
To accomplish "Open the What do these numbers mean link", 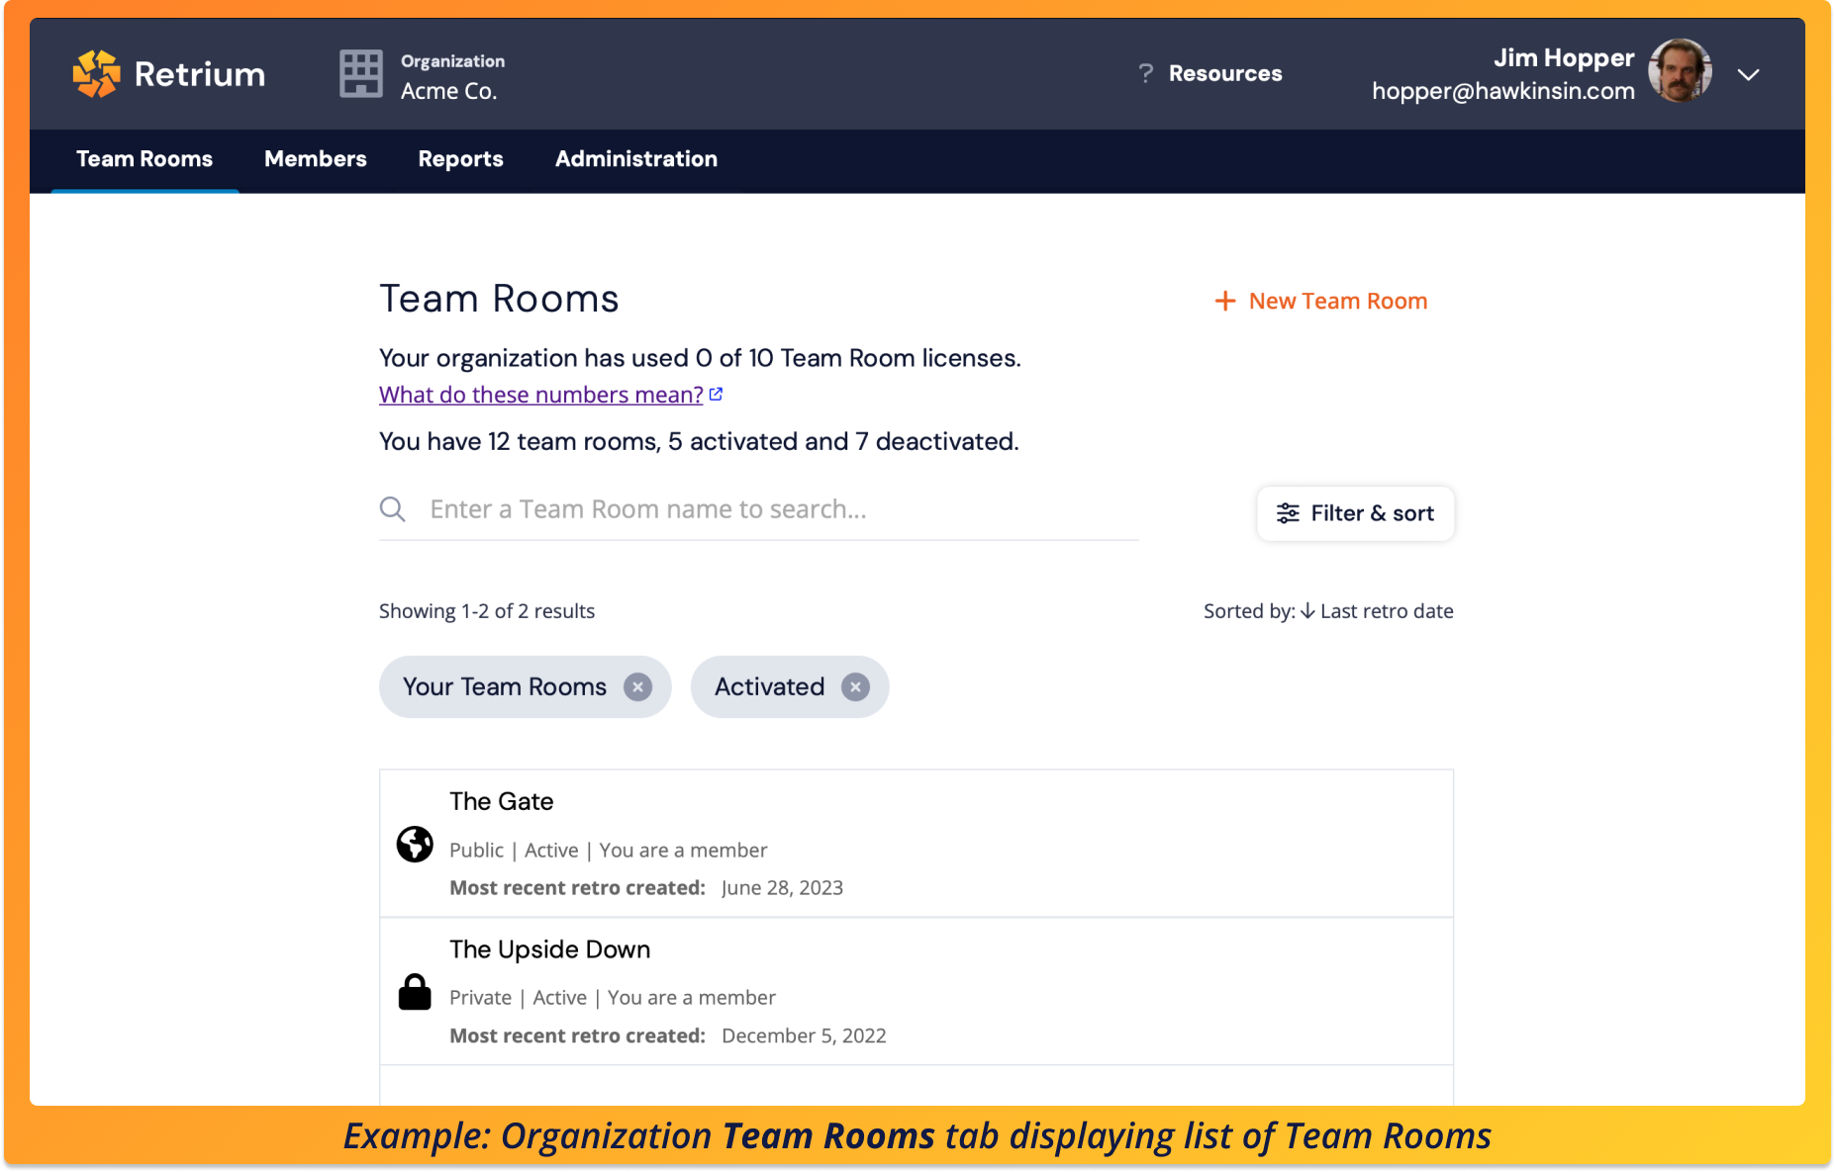I will (x=540, y=394).
